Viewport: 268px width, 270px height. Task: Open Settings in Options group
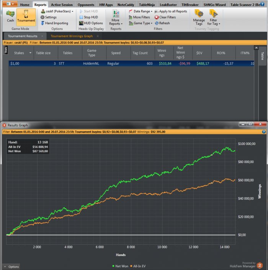pyautogui.click(x=49, y=17)
